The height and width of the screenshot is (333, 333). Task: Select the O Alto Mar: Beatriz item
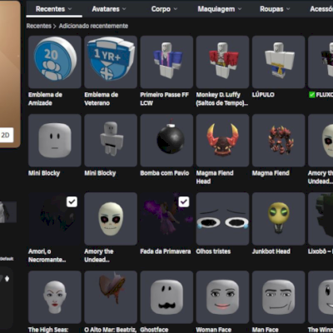(111, 297)
